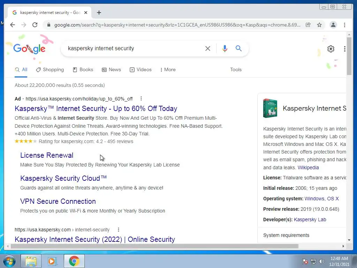The width and height of the screenshot is (357, 268).
Task: Click the OS X operating system link
Action: point(333,199)
